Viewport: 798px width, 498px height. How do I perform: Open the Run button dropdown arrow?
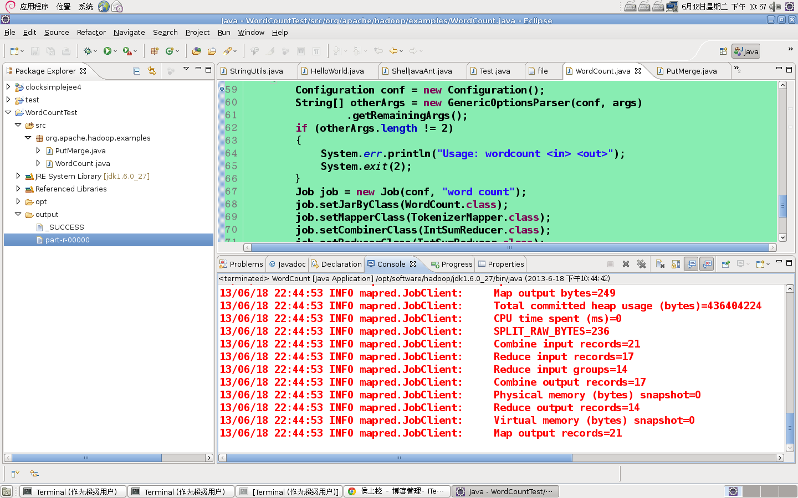pyautogui.click(x=115, y=51)
